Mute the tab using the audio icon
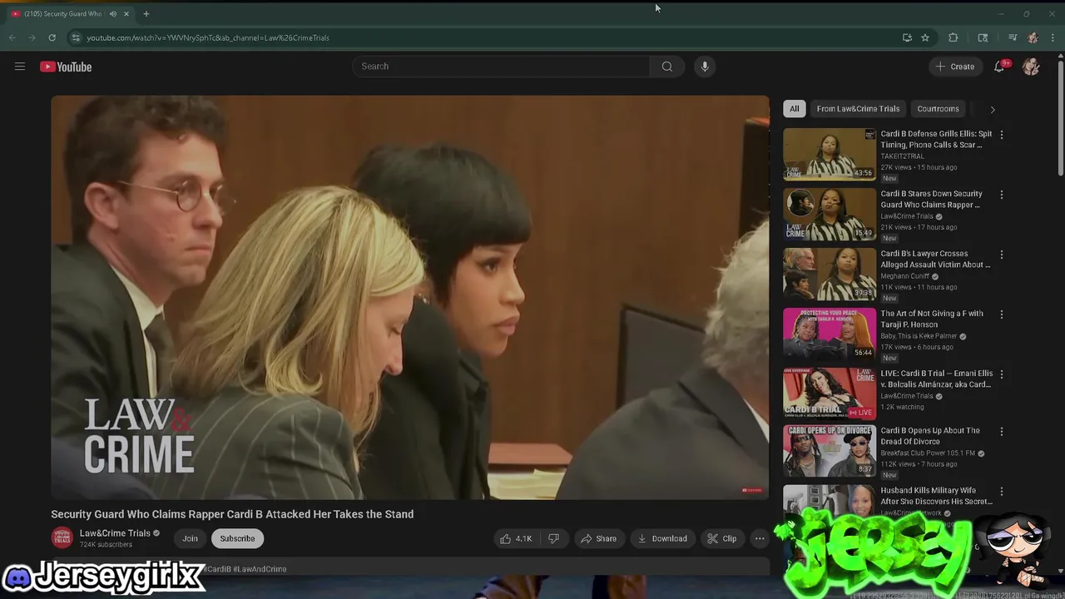The image size is (1065, 599). point(113,13)
